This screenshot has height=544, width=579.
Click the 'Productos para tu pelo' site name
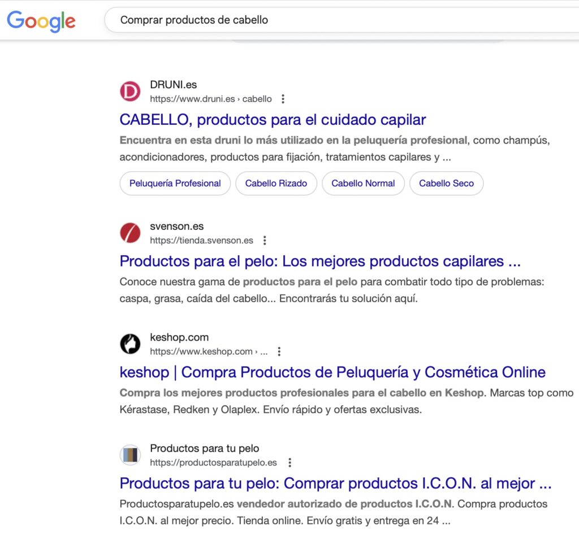(204, 448)
